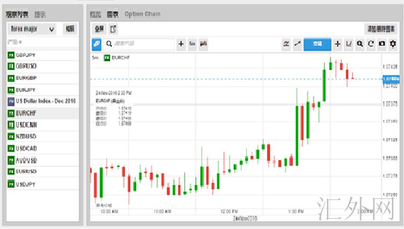Open chart settings gear icon
Viewport: 404px width, 229px height.
393,44
